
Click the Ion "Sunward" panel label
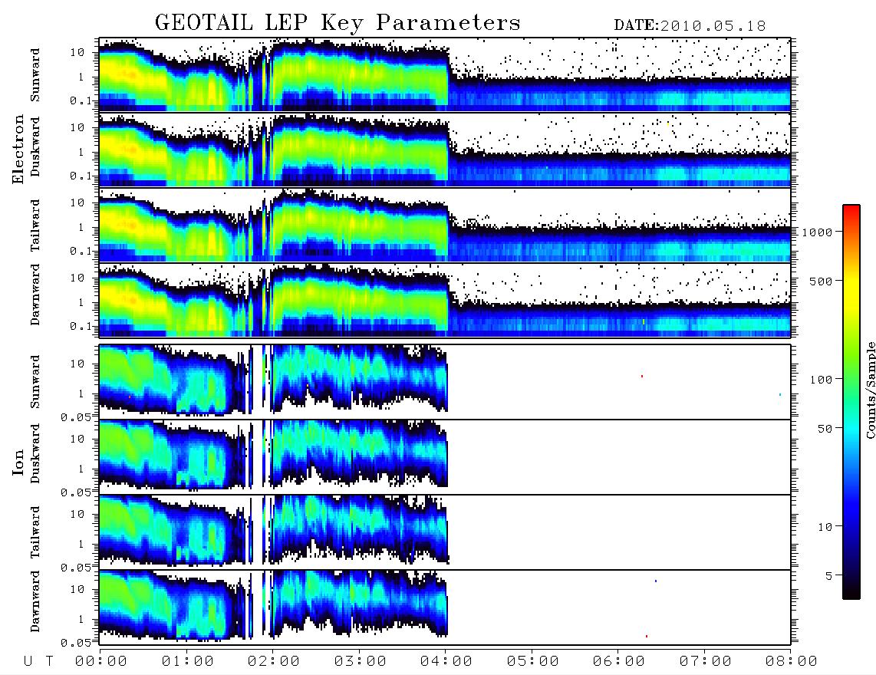click(x=35, y=382)
